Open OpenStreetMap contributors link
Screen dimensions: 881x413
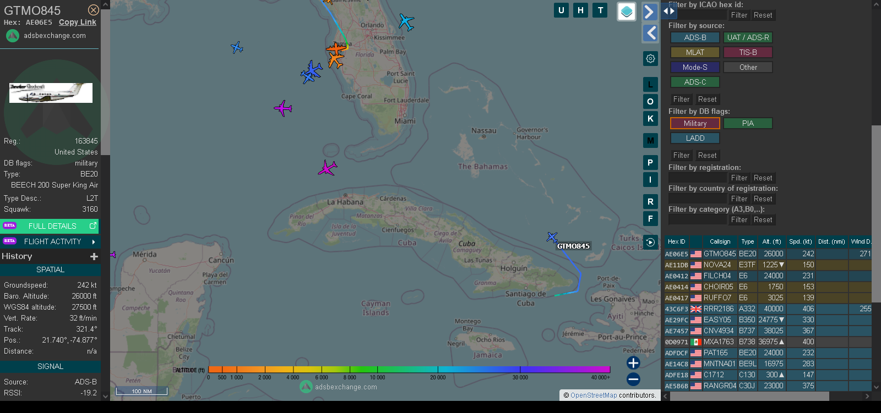click(594, 395)
